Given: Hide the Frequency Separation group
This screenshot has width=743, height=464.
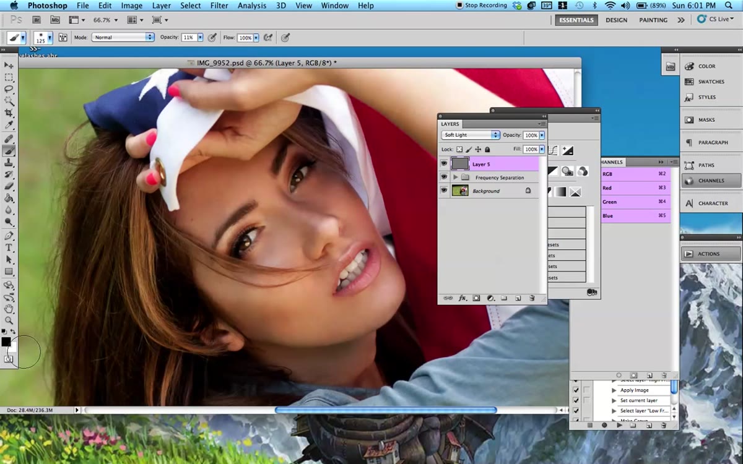Looking at the screenshot, I should 444,177.
